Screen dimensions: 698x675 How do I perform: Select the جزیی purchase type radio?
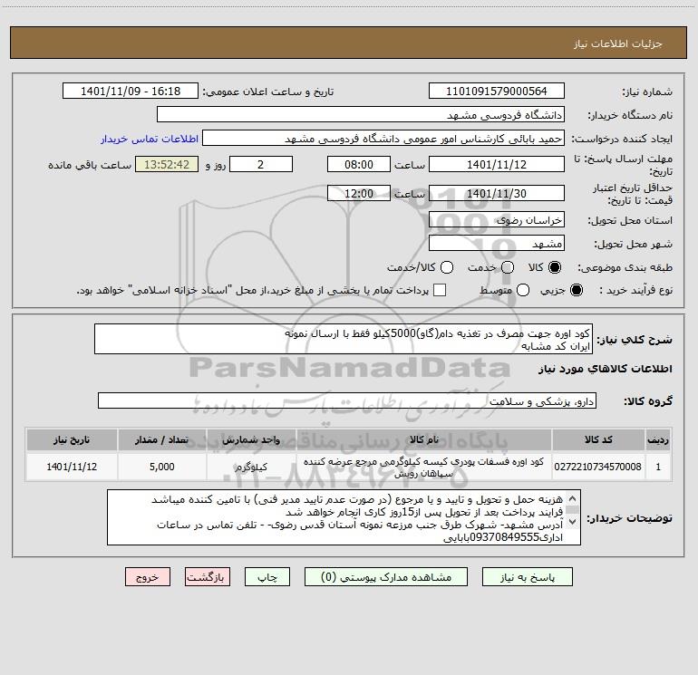576,290
